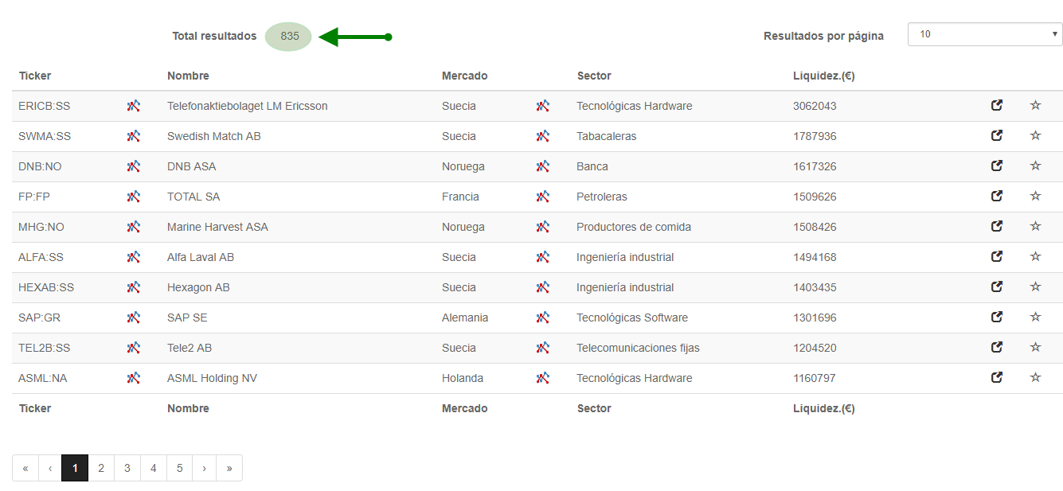This screenshot has width=1063, height=491.
Task: Sort by top Liquidez.(€) column header
Action: (x=824, y=76)
